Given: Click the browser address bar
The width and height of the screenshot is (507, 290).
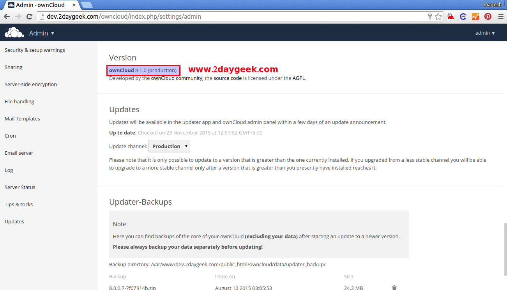Looking at the screenshot, I should 234,16.
